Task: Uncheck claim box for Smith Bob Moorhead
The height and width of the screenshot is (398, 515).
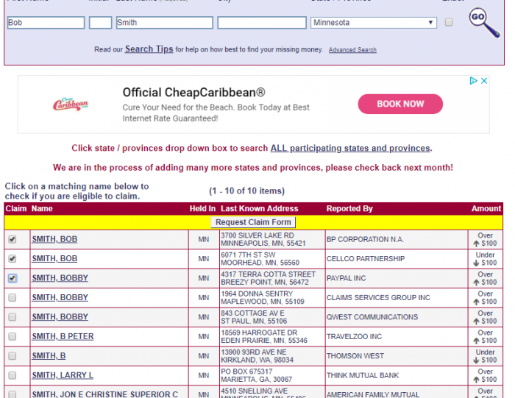Action: 13,259
